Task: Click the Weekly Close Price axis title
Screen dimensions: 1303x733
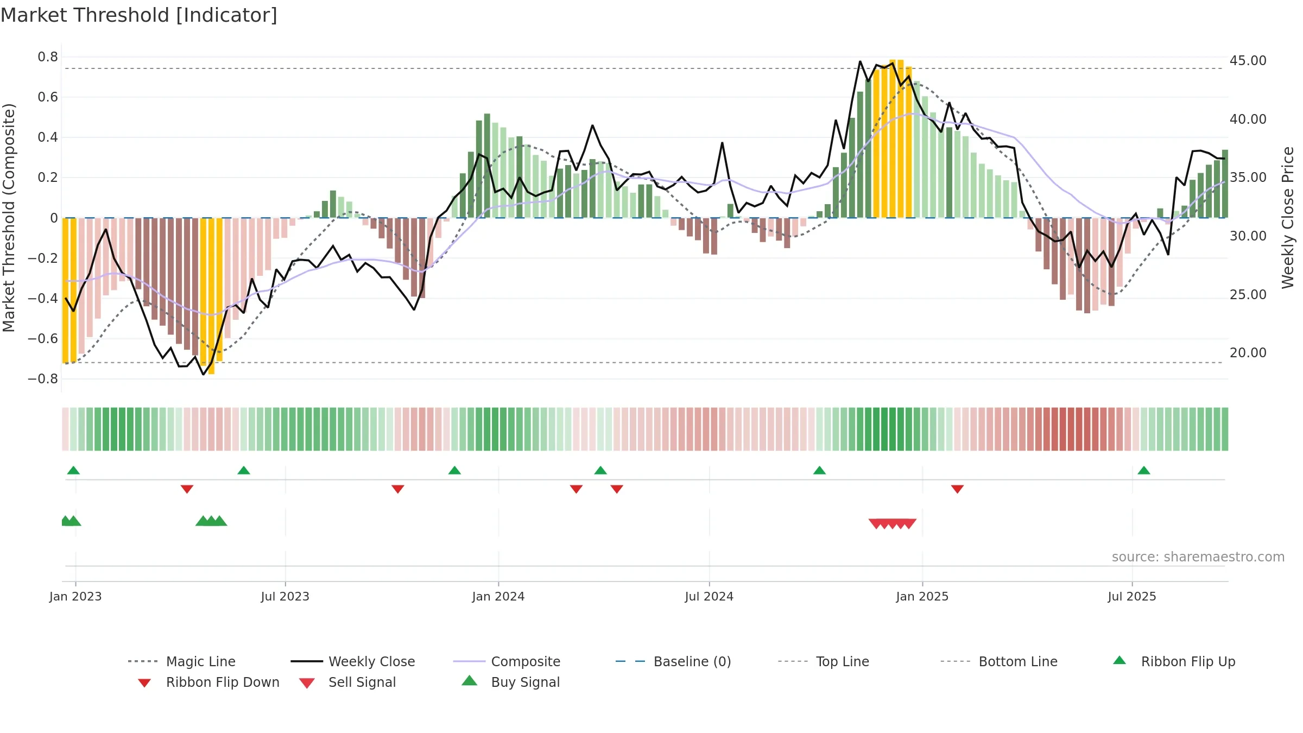Action: pyautogui.click(x=1288, y=217)
